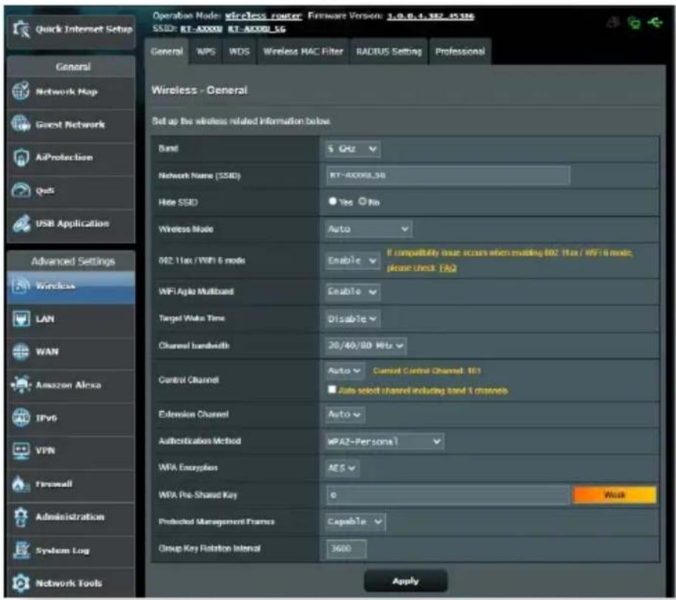Click the green network status icon at top right

[x=634, y=22]
